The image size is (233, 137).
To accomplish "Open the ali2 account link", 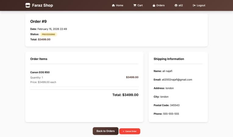I will [179, 5].
